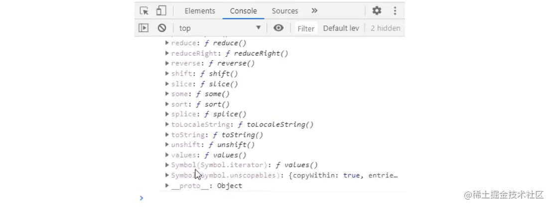The height and width of the screenshot is (207, 551).
Task: Expand the __proto__: Object entry
Action: coord(167,186)
